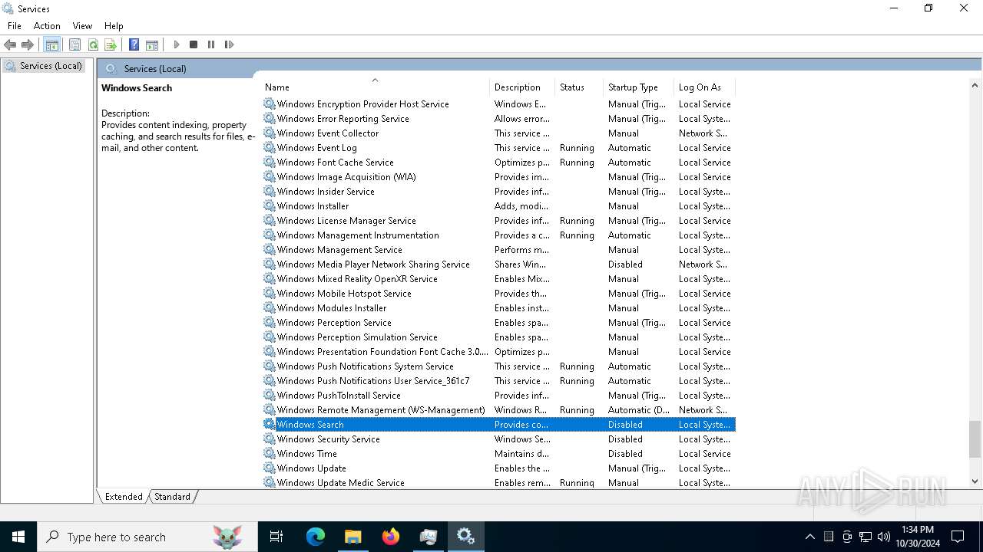The width and height of the screenshot is (983, 552).
Task: Select Windows Remote Management (WS-Management) row
Action: 498,410
